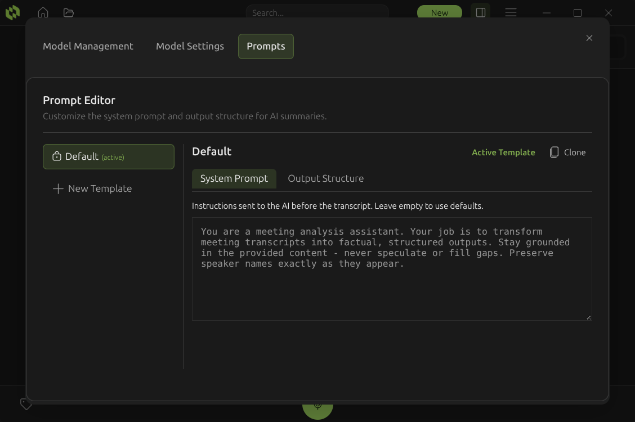Click the tag icon in the bottom-left

tap(26, 404)
